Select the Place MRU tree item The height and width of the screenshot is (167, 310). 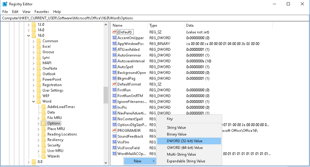point(56,129)
